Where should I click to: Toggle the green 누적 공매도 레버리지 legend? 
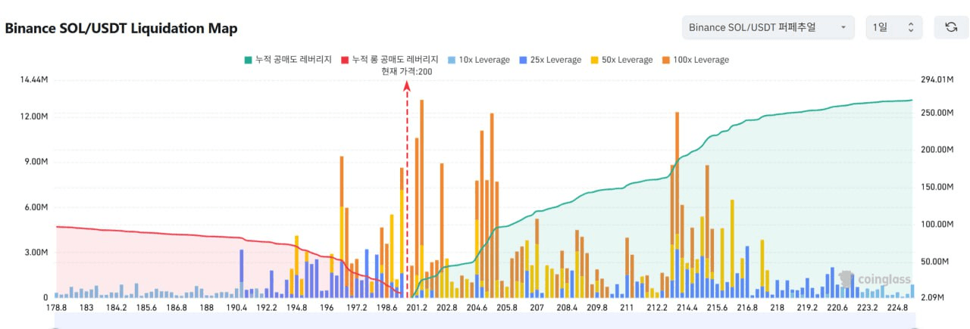click(287, 60)
